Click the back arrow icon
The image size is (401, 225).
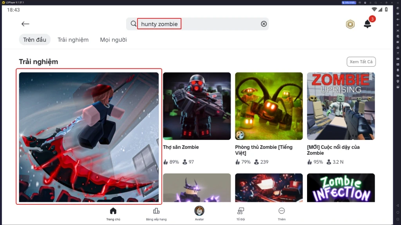(25, 24)
